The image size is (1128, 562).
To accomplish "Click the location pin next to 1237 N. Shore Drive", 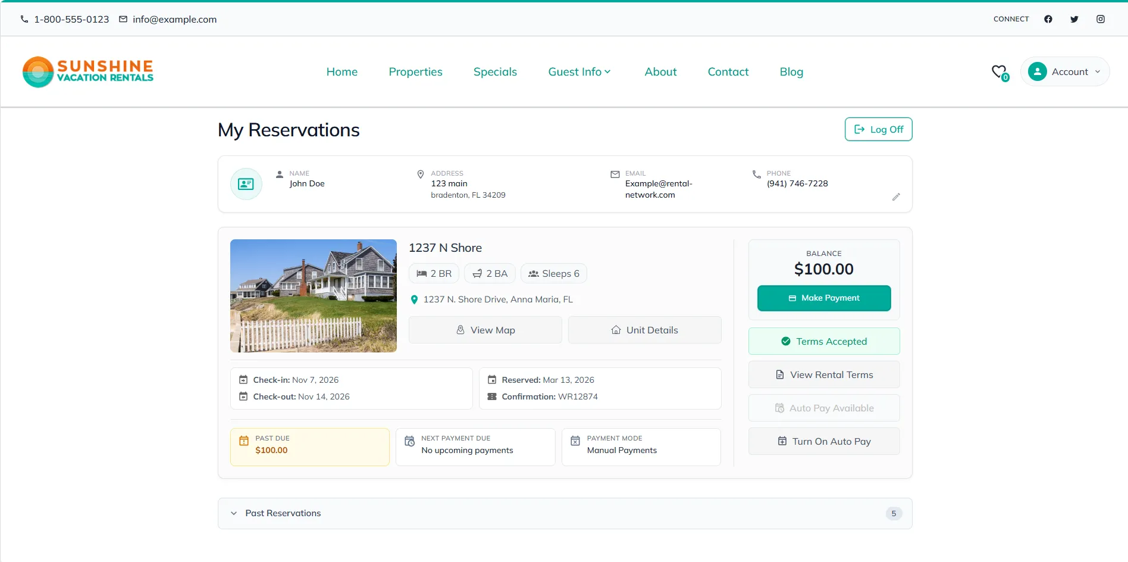I will point(415,299).
